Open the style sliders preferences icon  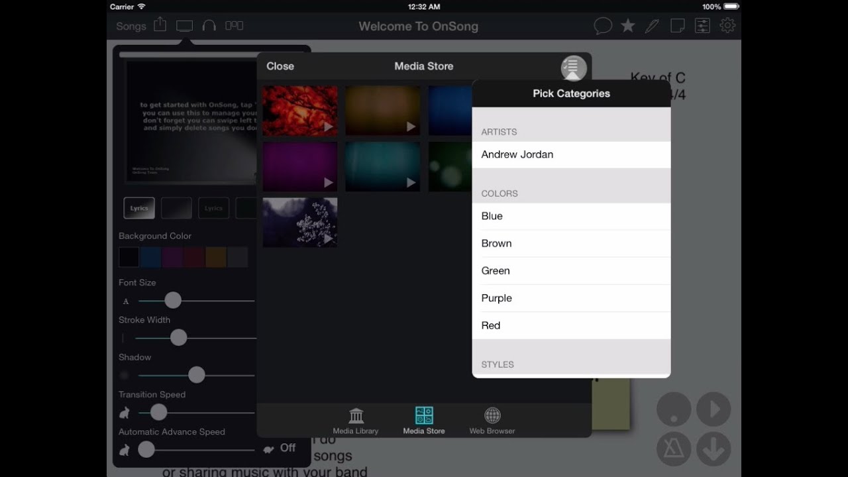(702, 26)
